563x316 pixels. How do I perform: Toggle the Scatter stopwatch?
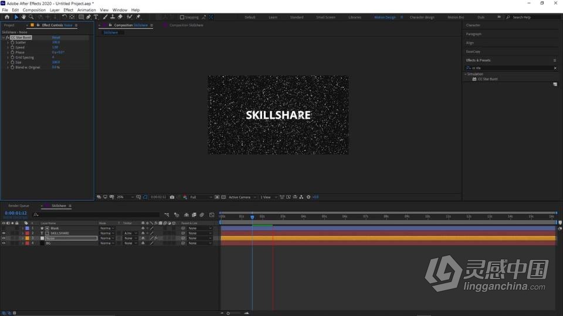click(12, 42)
